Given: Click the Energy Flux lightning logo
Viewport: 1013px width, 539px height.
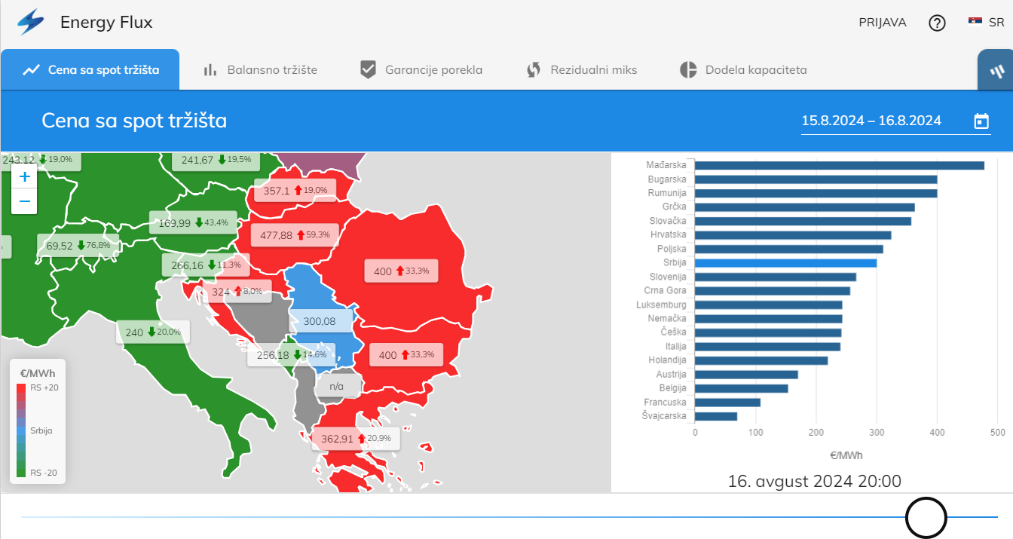Looking at the screenshot, I should 31,23.
